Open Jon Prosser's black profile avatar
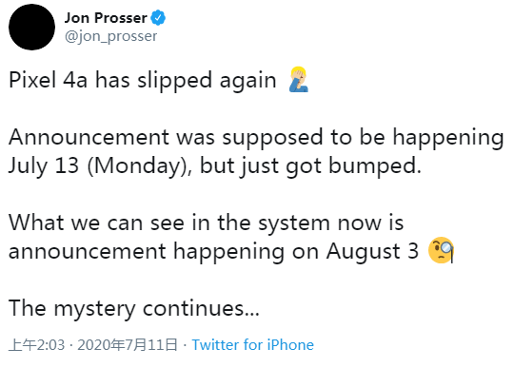Image resolution: width=514 pixels, height=368 pixels. 31,28
